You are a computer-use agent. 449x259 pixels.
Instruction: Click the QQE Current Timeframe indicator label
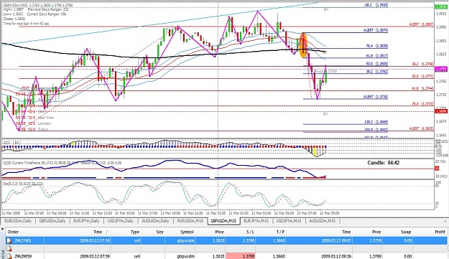coord(62,163)
